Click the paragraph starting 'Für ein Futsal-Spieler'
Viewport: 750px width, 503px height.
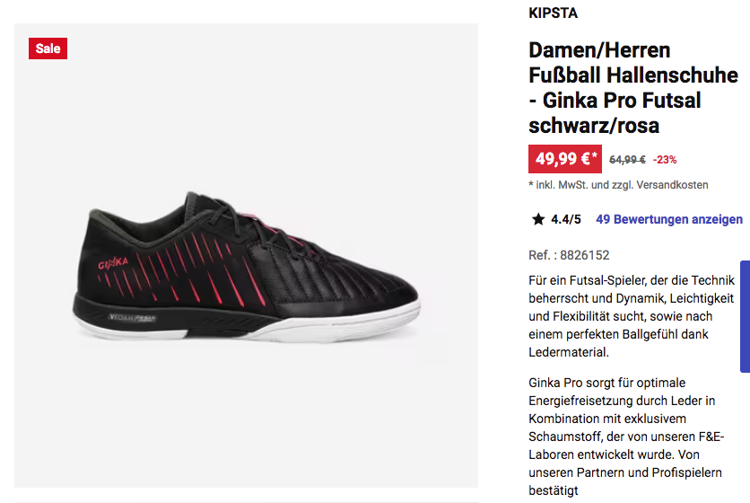(632, 316)
